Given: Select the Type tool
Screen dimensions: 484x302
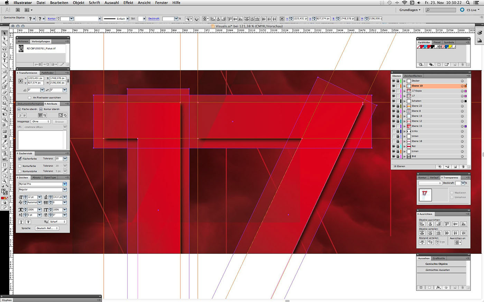Looking at the screenshot, I should click(x=4, y=60).
